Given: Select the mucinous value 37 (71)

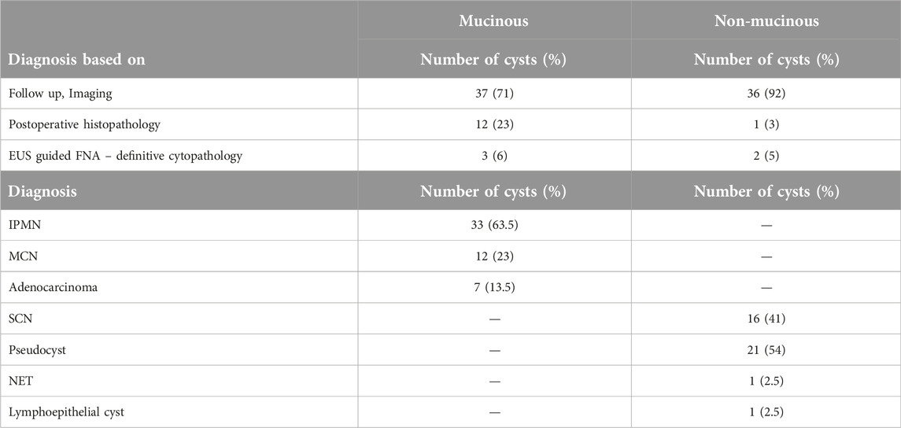Looking at the screenshot, I should tap(493, 94).
